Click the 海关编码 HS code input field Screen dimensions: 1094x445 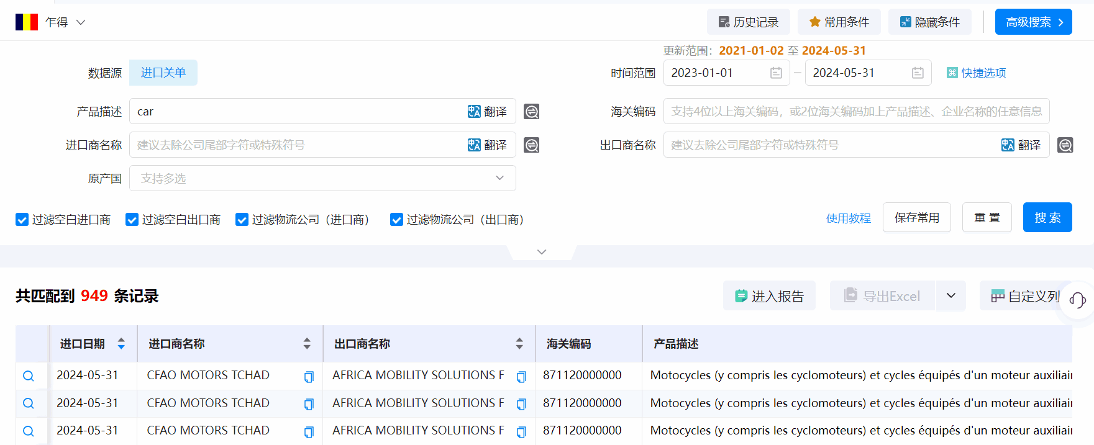(x=856, y=112)
